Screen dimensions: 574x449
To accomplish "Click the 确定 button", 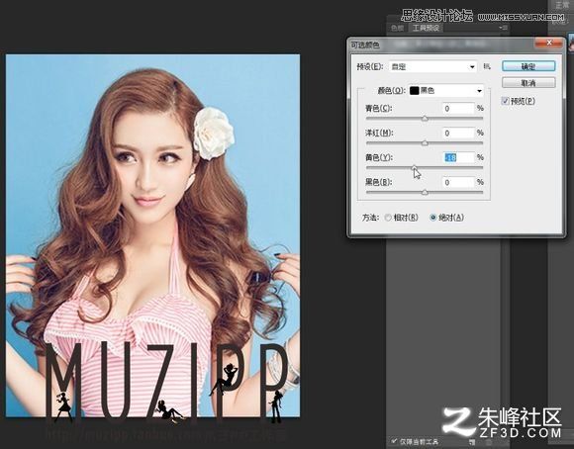I will pos(528,66).
